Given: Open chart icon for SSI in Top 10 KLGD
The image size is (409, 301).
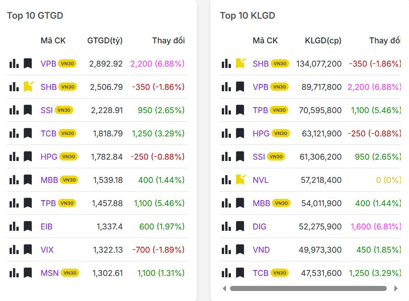Looking at the screenshot, I should pos(226,156).
